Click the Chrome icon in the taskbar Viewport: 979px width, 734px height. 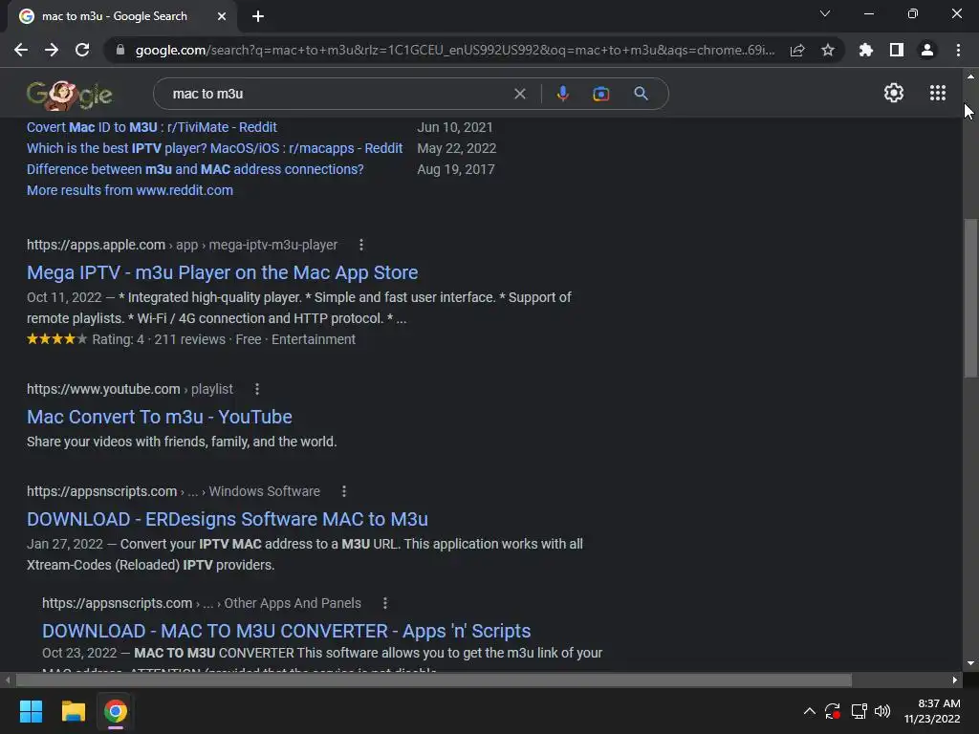[x=116, y=711]
